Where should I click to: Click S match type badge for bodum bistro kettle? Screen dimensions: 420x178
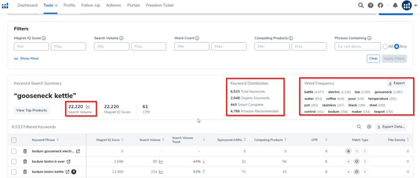coord(365,172)
